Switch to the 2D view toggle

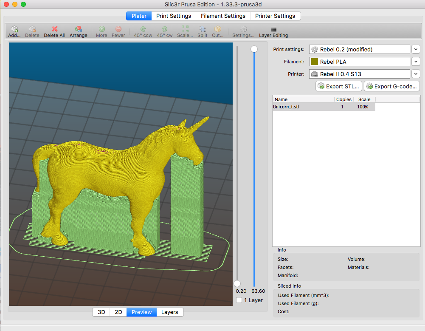(118, 312)
